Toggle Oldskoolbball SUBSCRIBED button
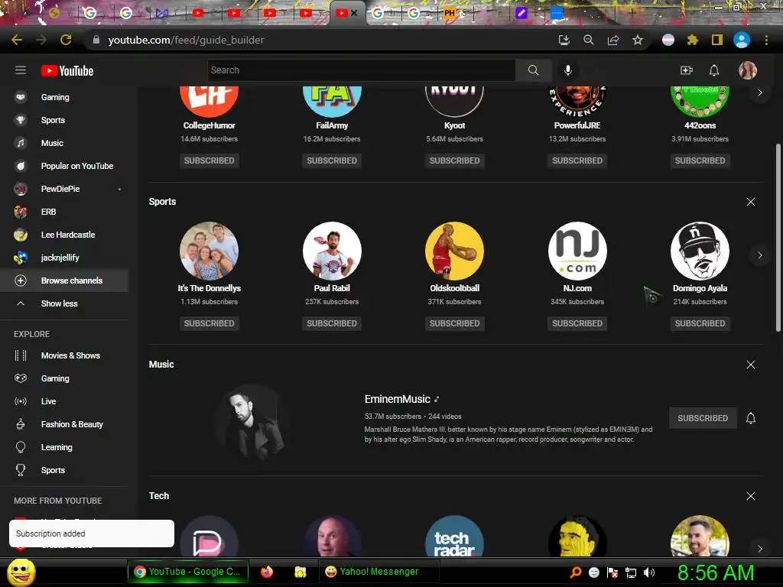783x587 pixels. pyautogui.click(x=454, y=323)
